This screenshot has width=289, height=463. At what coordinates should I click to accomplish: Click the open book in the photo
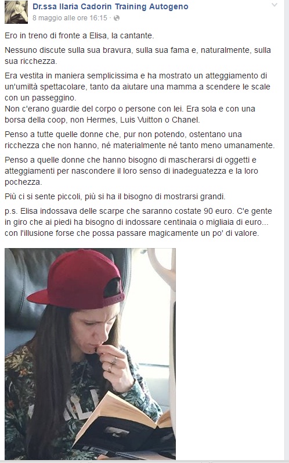pyautogui.click(x=124, y=424)
